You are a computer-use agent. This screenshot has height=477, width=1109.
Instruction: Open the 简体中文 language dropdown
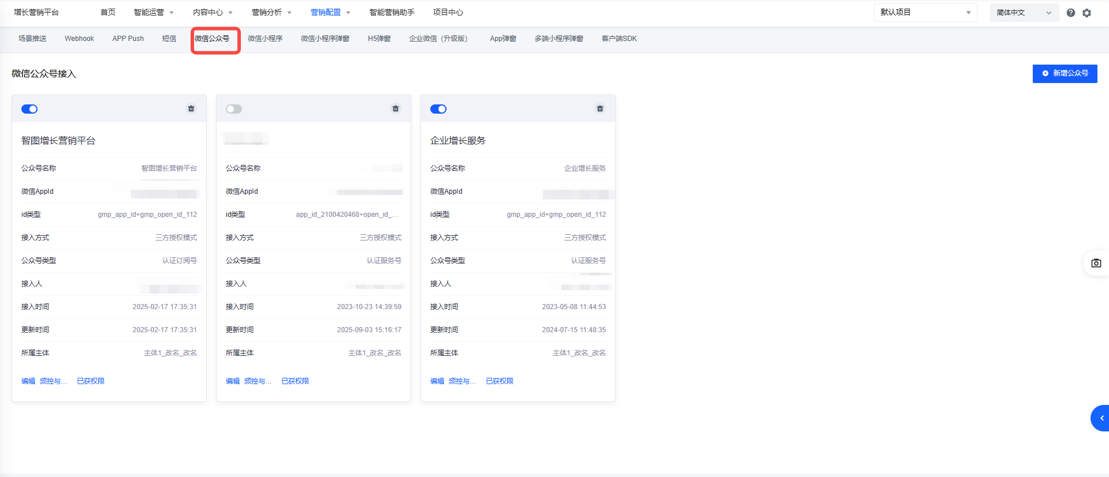[x=1024, y=13]
